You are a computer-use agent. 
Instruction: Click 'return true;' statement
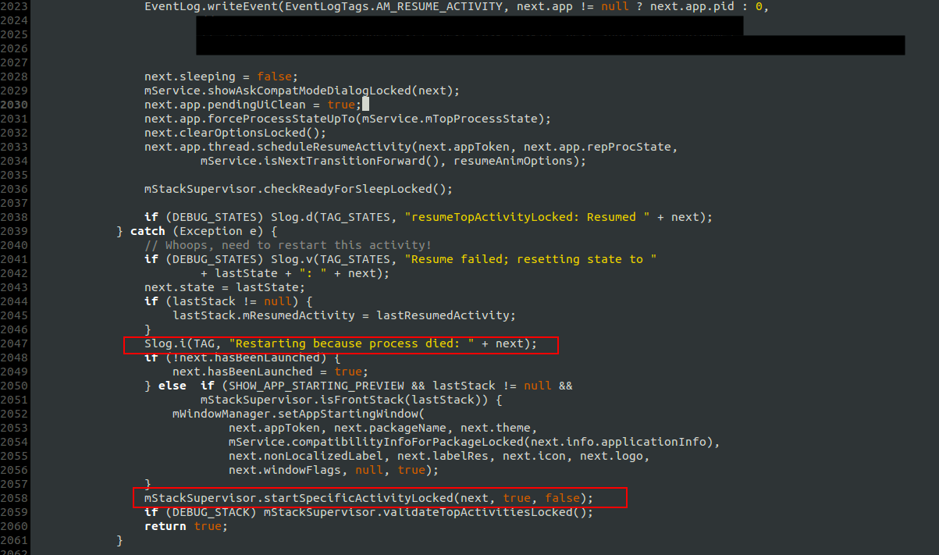click(187, 526)
